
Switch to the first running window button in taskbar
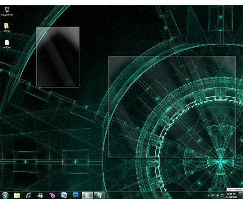point(87,195)
